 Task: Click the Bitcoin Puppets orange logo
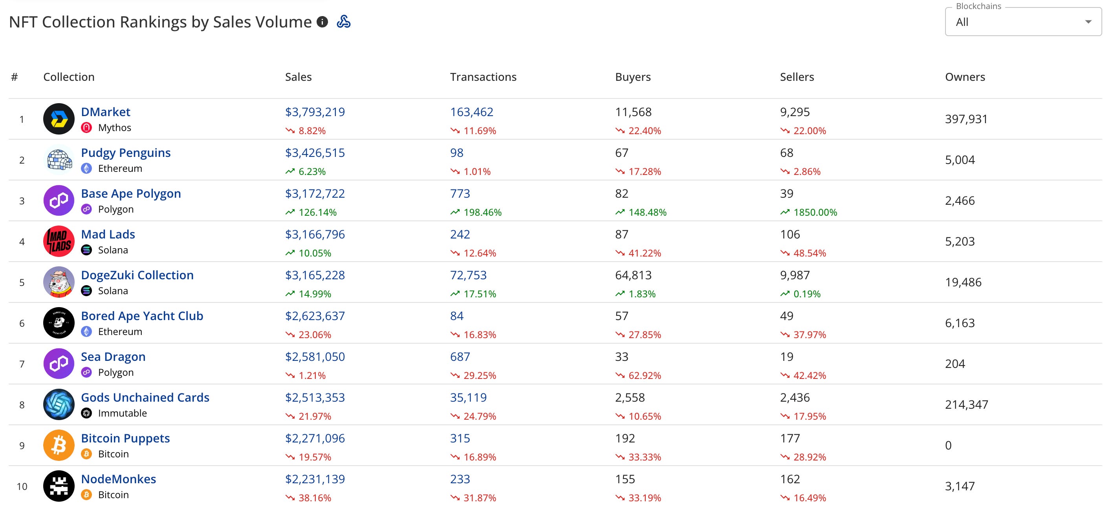click(59, 445)
